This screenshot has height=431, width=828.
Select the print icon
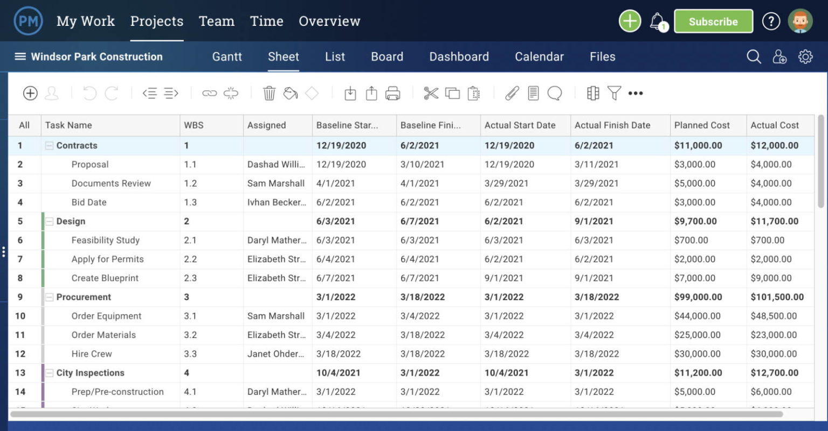393,93
